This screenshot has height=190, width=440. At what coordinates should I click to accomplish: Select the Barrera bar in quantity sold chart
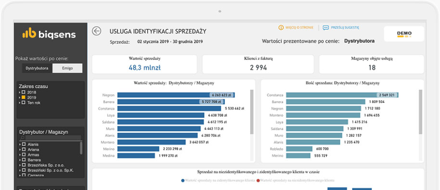click(326, 102)
